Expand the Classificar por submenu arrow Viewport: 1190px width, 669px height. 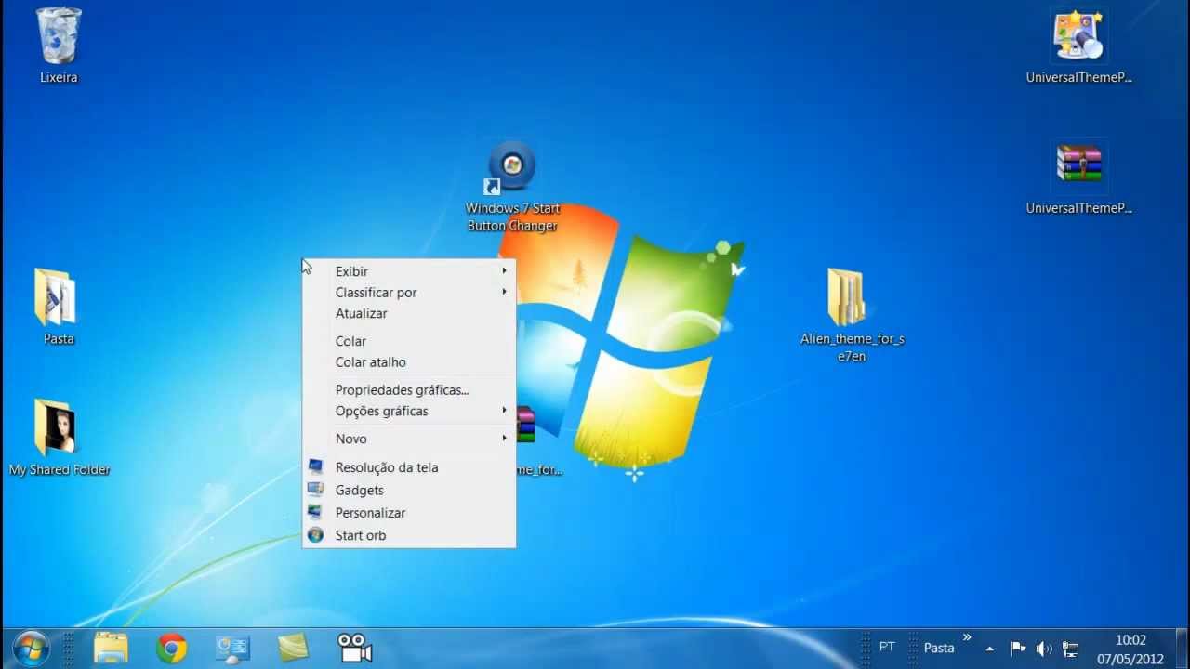point(504,292)
